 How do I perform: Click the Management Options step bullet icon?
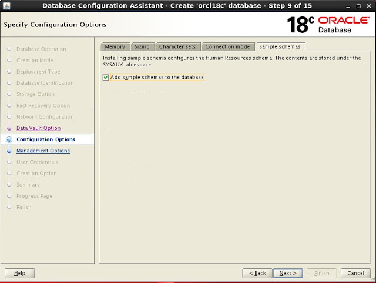[9, 151]
